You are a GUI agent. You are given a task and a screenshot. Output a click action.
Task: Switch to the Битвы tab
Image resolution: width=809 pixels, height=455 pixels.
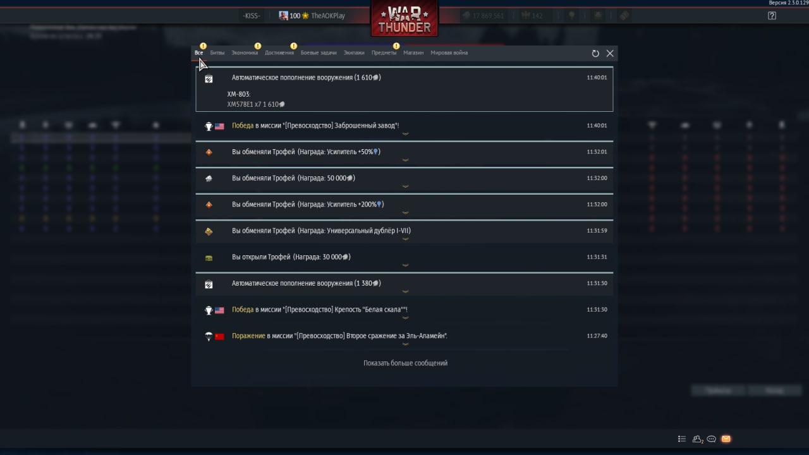click(x=217, y=53)
